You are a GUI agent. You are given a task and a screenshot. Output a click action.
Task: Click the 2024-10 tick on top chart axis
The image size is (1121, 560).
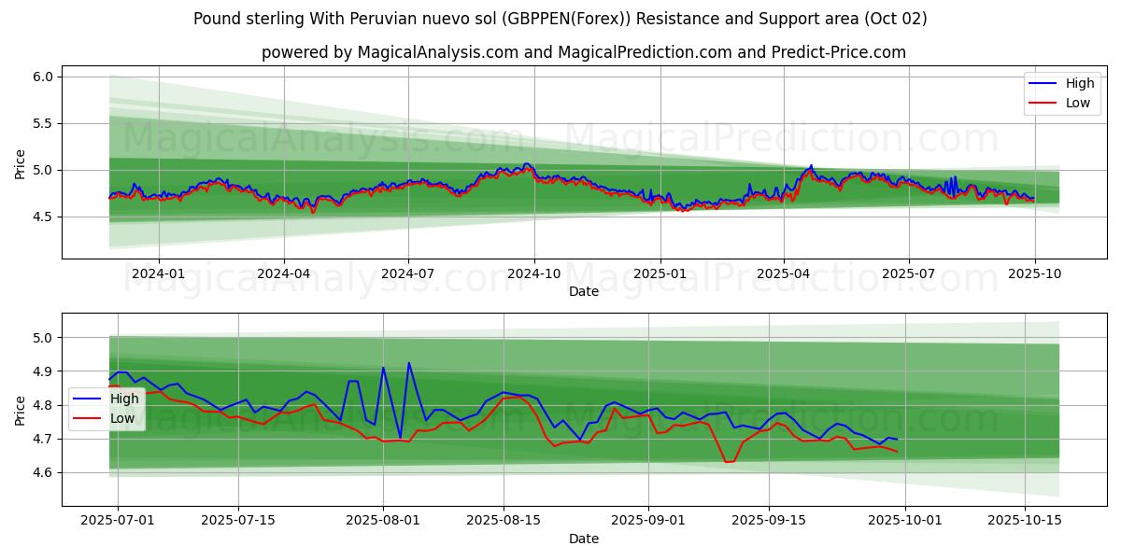pos(534,273)
